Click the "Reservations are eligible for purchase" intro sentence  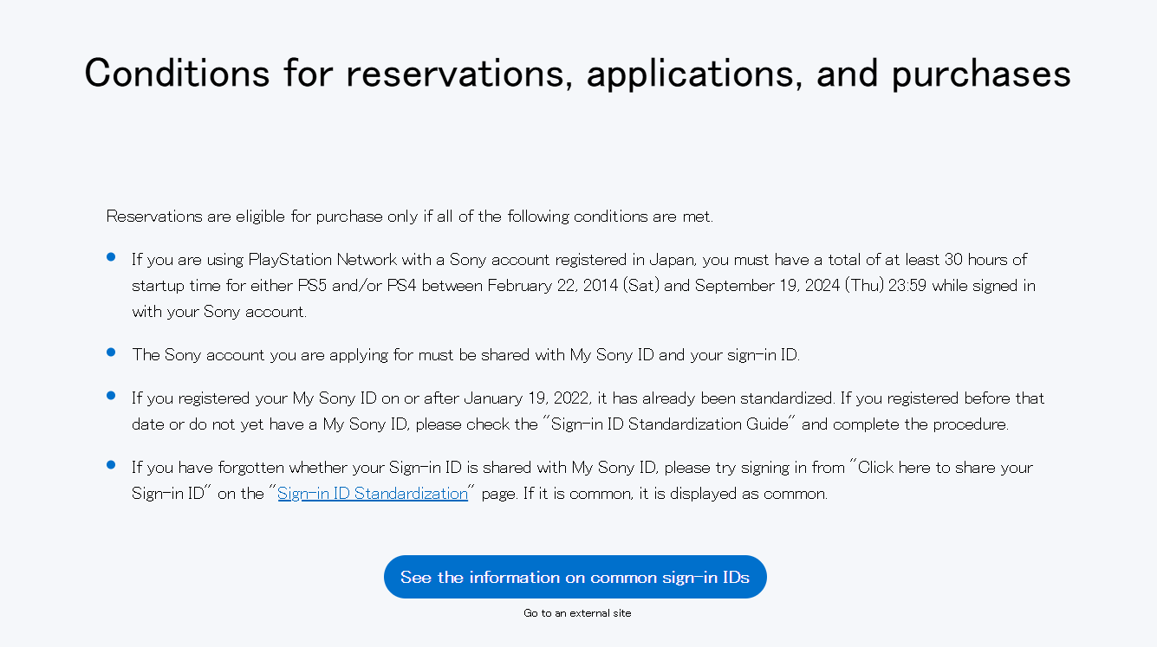[410, 217]
